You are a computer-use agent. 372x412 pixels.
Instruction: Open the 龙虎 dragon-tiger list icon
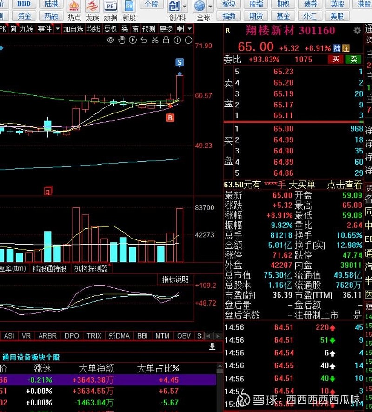[x=93, y=11]
